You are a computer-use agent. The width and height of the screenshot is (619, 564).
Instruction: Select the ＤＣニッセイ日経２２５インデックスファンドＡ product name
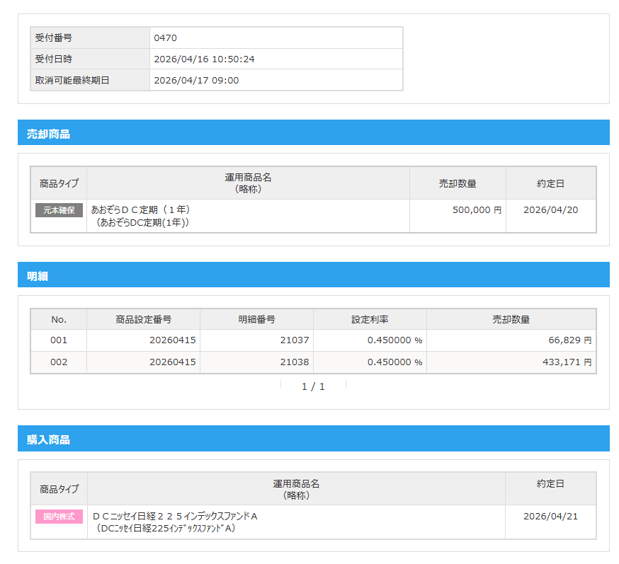point(175,517)
